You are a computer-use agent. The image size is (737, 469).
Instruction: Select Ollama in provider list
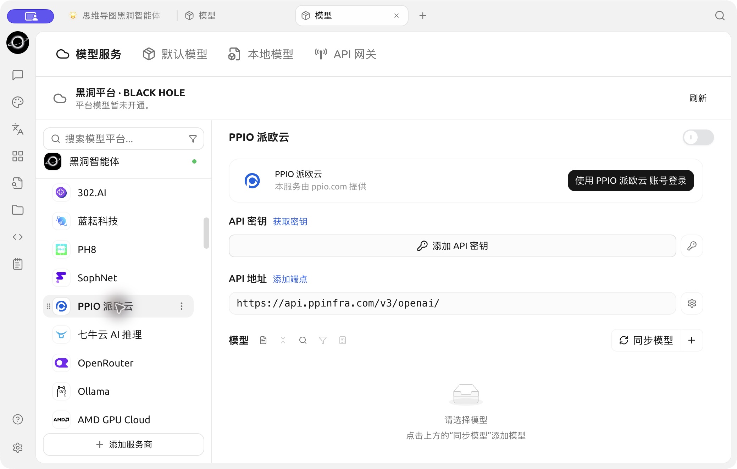point(118,391)
